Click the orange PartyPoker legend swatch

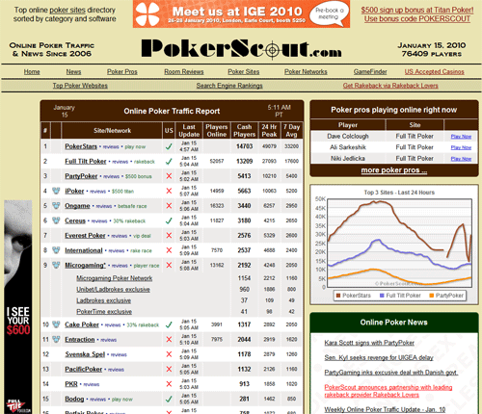click(x=432, y=296)
